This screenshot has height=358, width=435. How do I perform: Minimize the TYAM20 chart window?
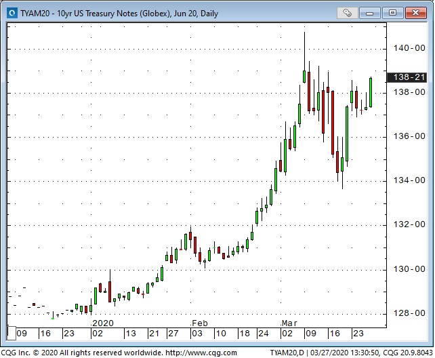click(369, 13)
